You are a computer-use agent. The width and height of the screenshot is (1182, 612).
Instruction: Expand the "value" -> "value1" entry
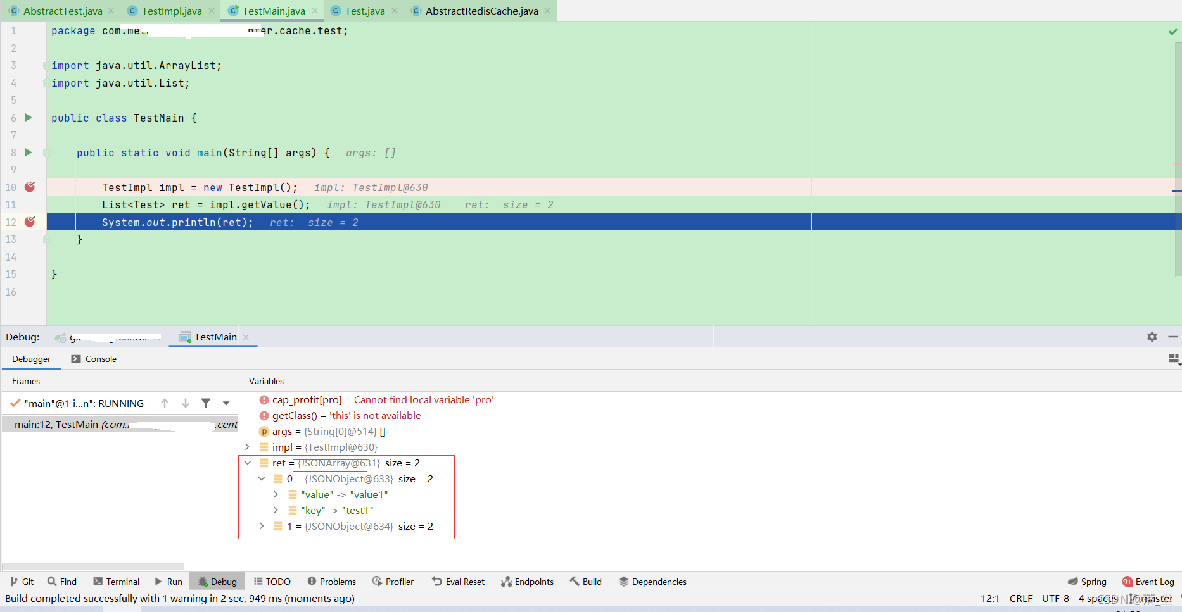click(x=276, y=494)
